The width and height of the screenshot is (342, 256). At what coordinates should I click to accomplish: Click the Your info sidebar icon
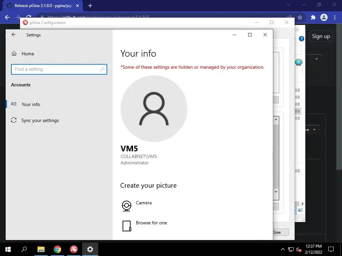tap(14, 104)
